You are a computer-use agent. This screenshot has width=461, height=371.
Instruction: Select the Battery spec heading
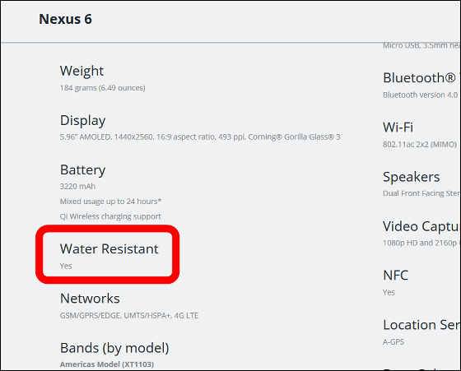(82, 170)
